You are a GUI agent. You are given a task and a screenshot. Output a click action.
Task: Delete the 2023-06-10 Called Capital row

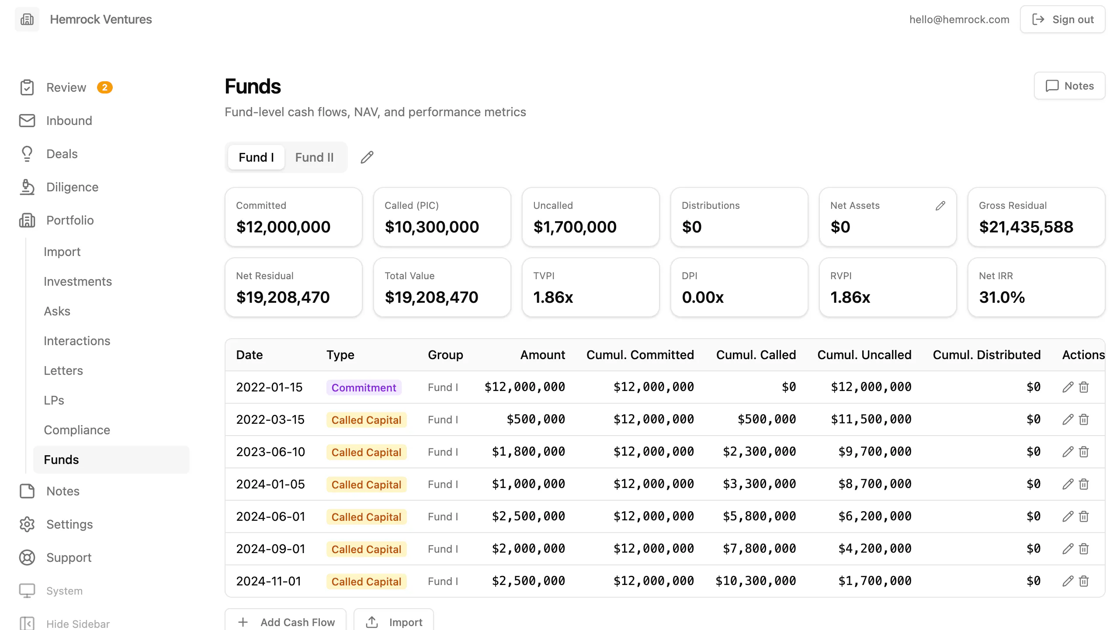tap(1084, 452)
